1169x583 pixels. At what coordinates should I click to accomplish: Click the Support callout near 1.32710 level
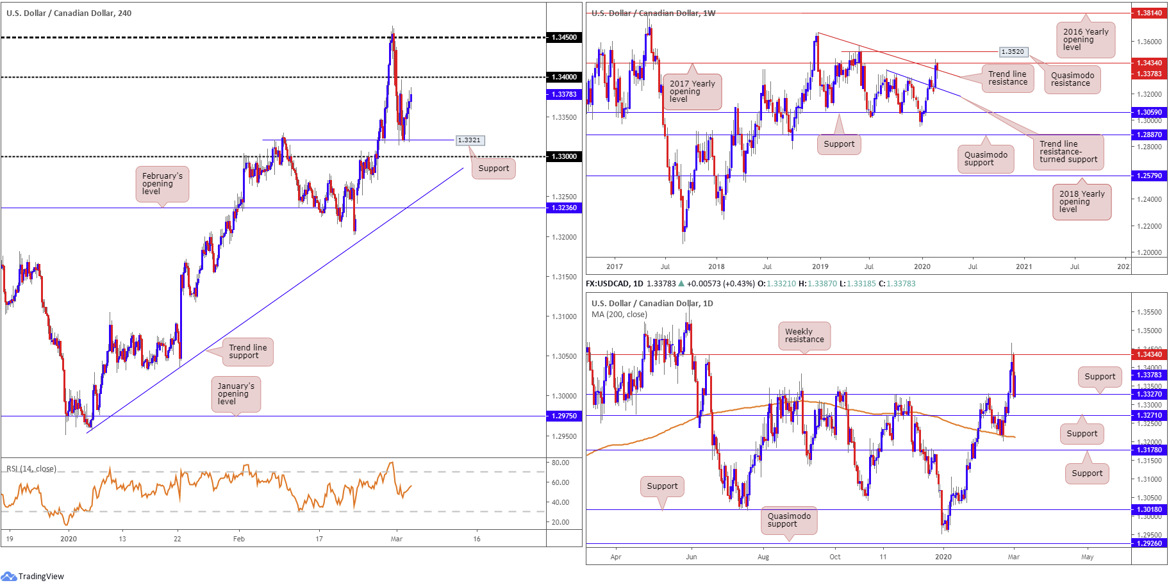pyautogui.click(x=1082, y=434)
